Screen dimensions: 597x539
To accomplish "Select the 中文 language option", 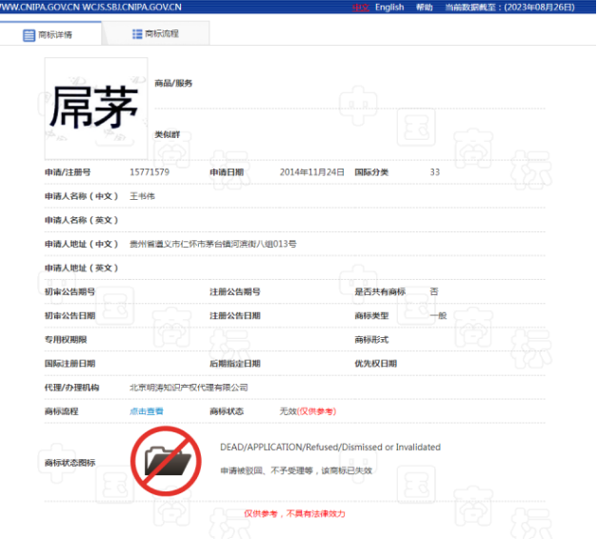I will (361, 8).
